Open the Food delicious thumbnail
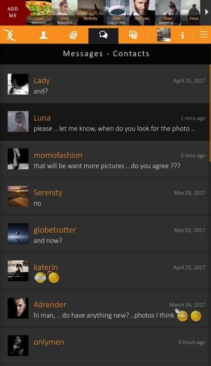The width and height of the screenshot is (211, 366). click(39, 13)
